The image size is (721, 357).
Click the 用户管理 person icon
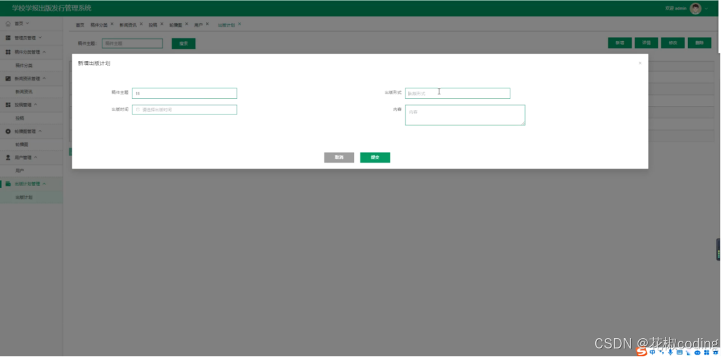coord(8,157)
